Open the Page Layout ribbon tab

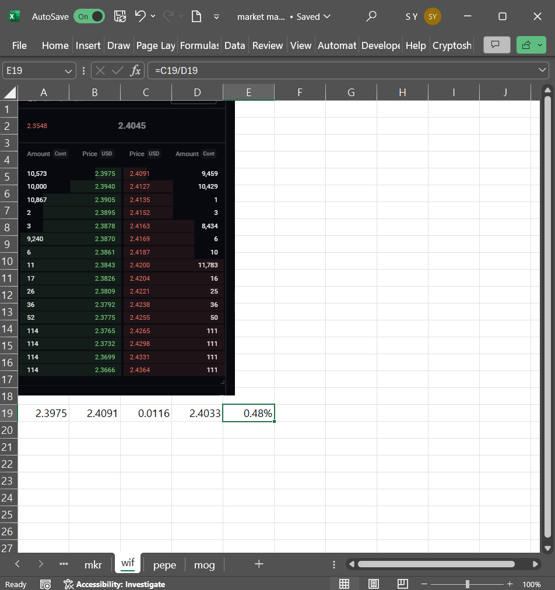(x=156, y=45)
